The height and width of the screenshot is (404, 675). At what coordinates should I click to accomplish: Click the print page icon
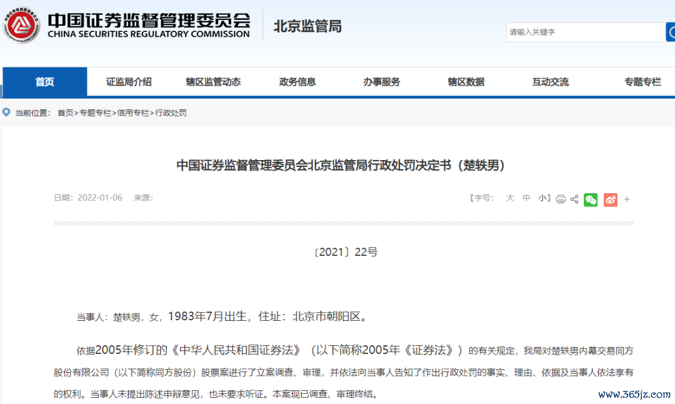[x=560, y=199]
